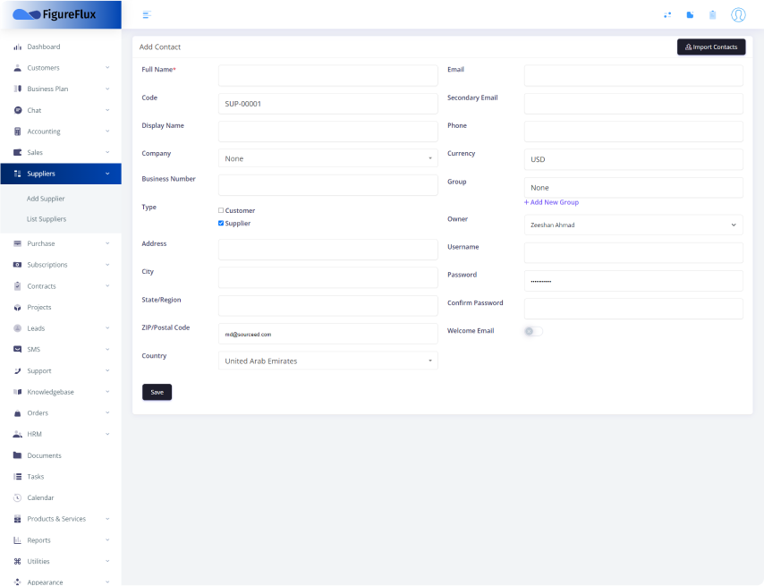Click the sidebar collapse hamburger icon
Screen dimensions: 764x586
(x=147, y=14)
